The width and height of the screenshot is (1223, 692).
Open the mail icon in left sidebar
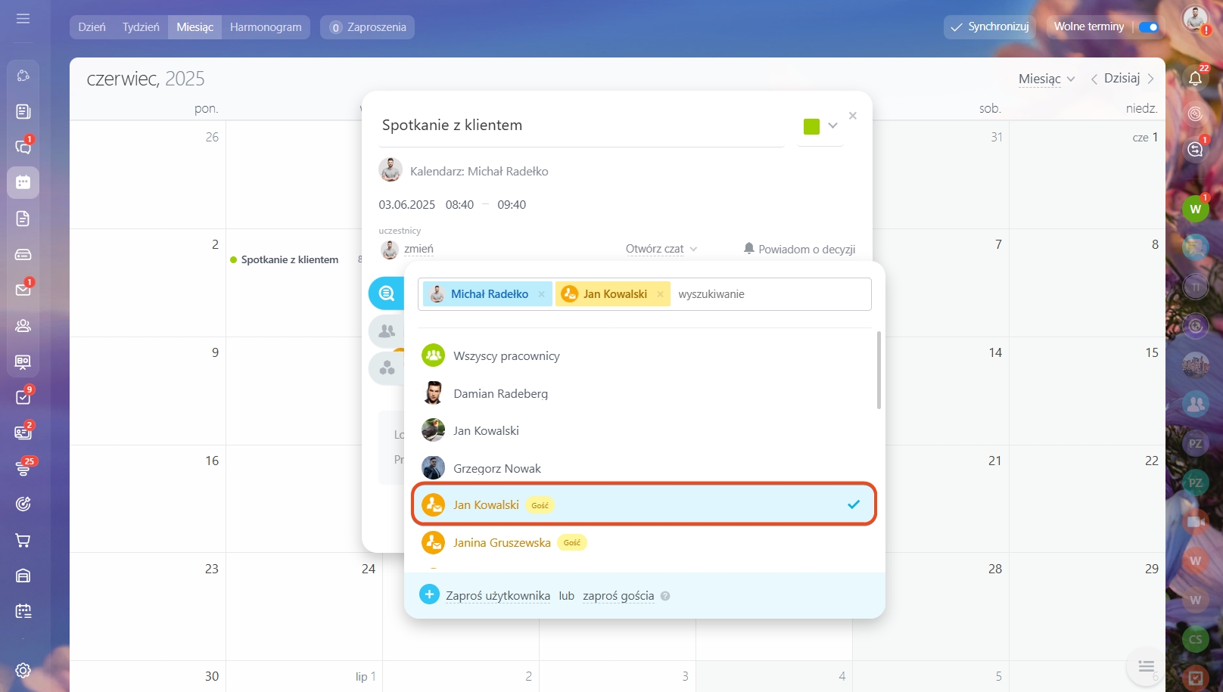click(23, 290)
